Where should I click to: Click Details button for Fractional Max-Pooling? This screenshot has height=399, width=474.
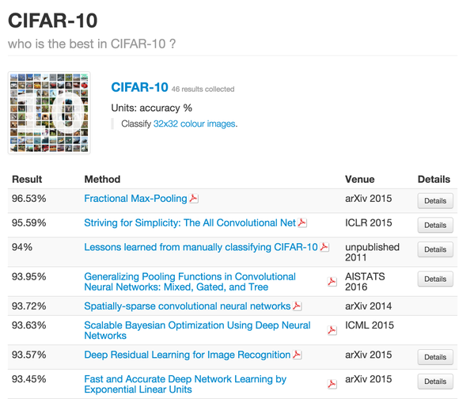(435, 201)
